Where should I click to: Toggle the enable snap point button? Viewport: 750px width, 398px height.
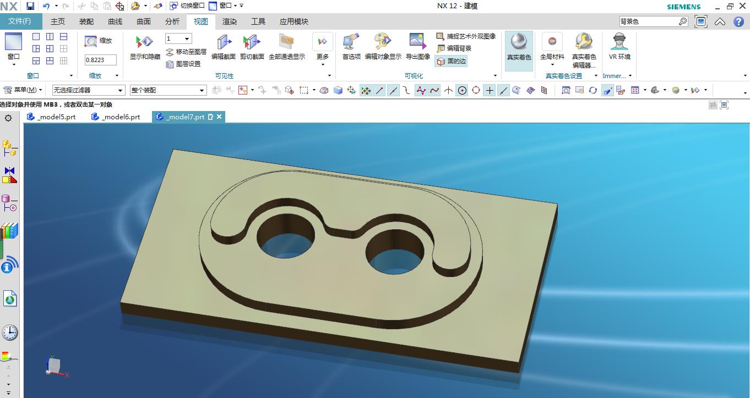366,90
